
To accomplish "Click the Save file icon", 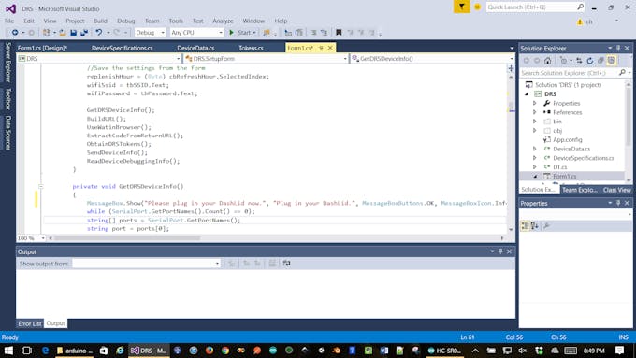I will pyautogui.click(x=73, y=33).
